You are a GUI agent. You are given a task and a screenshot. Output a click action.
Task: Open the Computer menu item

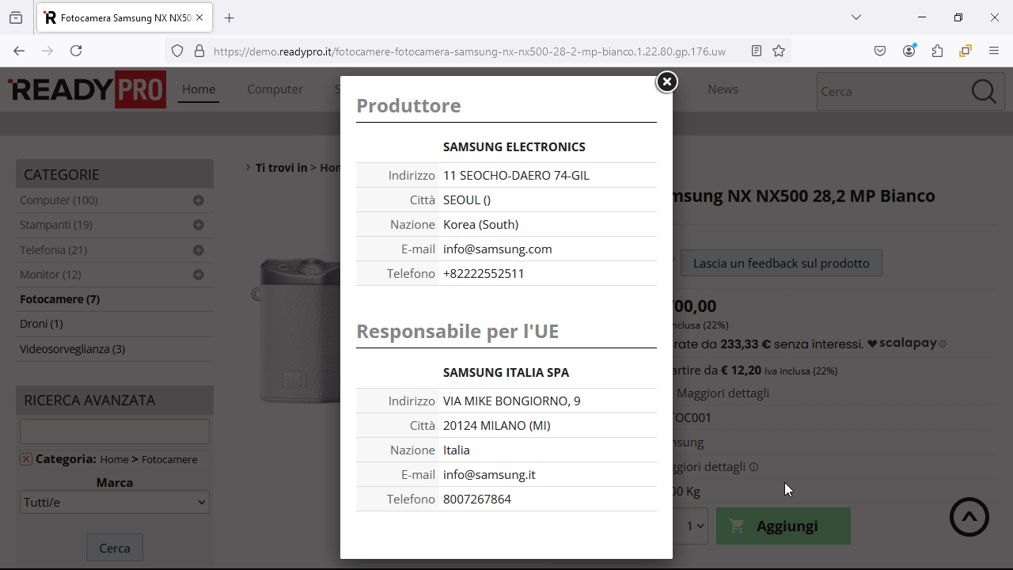click(x=275, y=89)
